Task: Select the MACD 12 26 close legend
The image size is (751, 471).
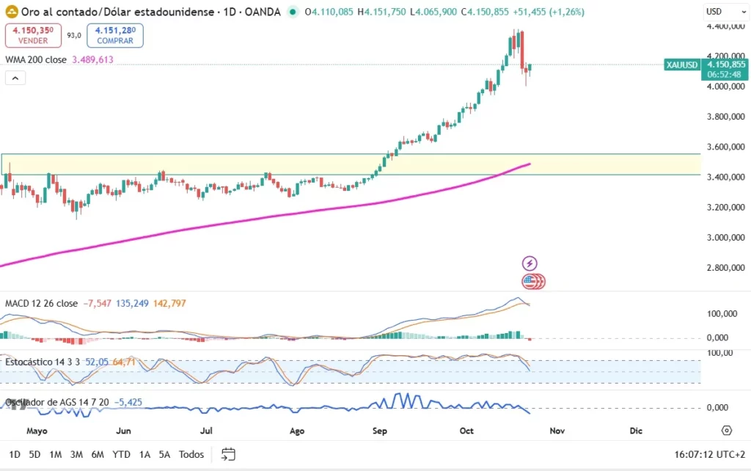Action: (41, 303)
